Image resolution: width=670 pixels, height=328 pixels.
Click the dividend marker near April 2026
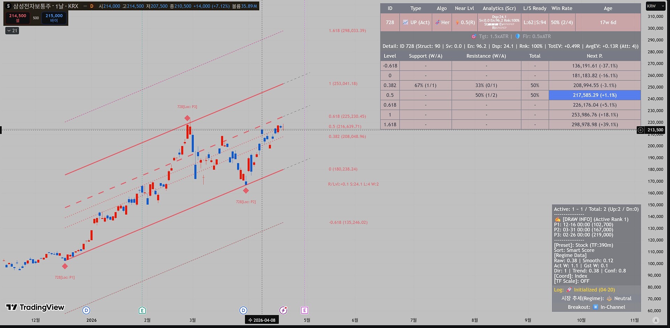click(x=243, y=310)
